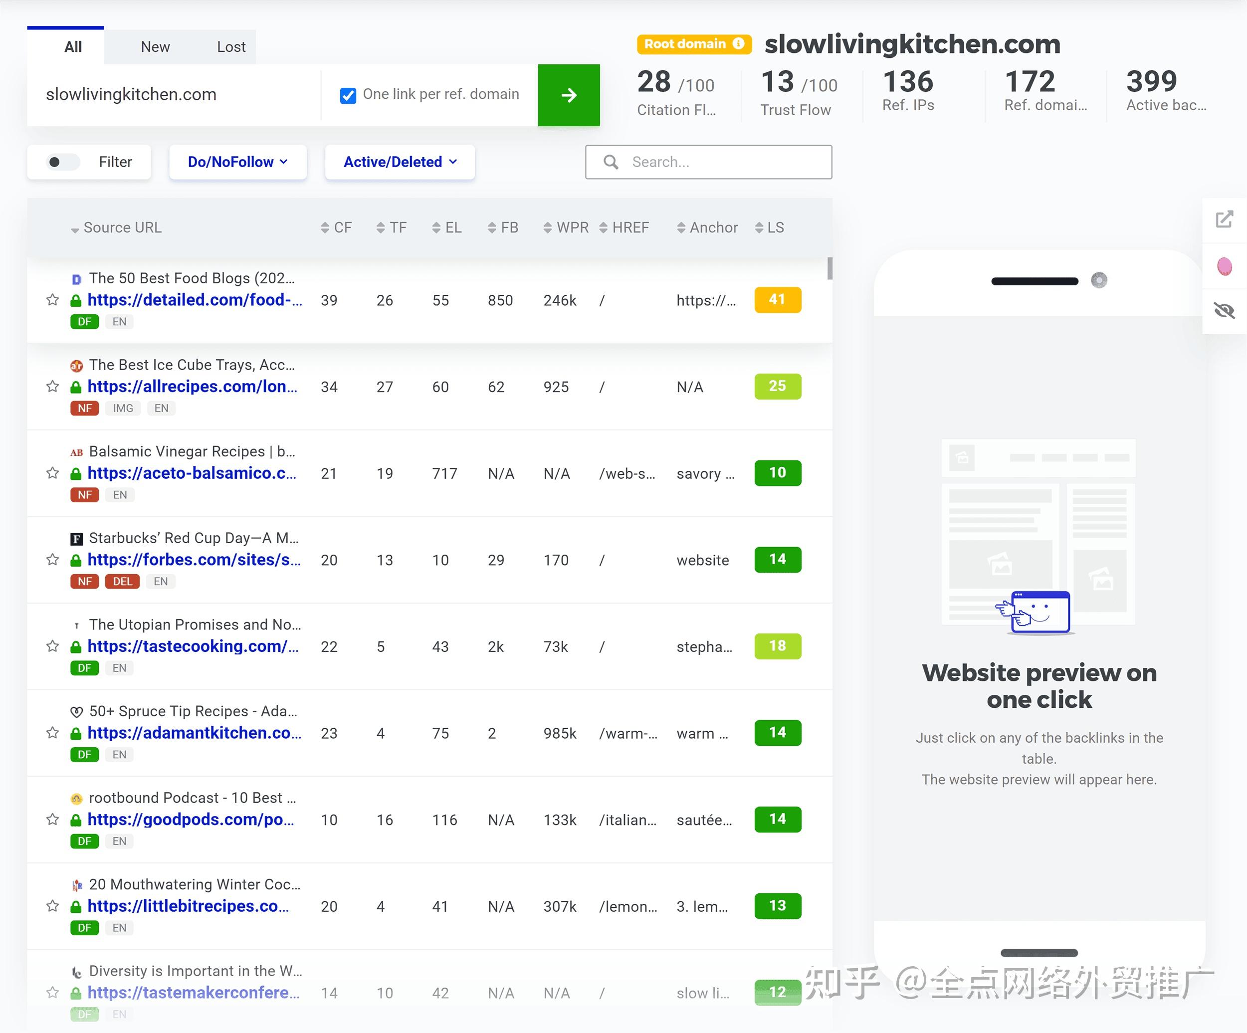Viewport: 1247px width, 1033px height.
Task: Open the Active/Deleted dropdown
Action: pyautogui.click(x=400, y=162)
